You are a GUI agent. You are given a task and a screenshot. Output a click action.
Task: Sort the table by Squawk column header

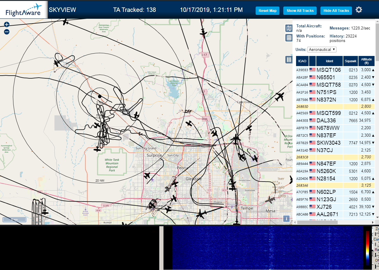[350, 61]
